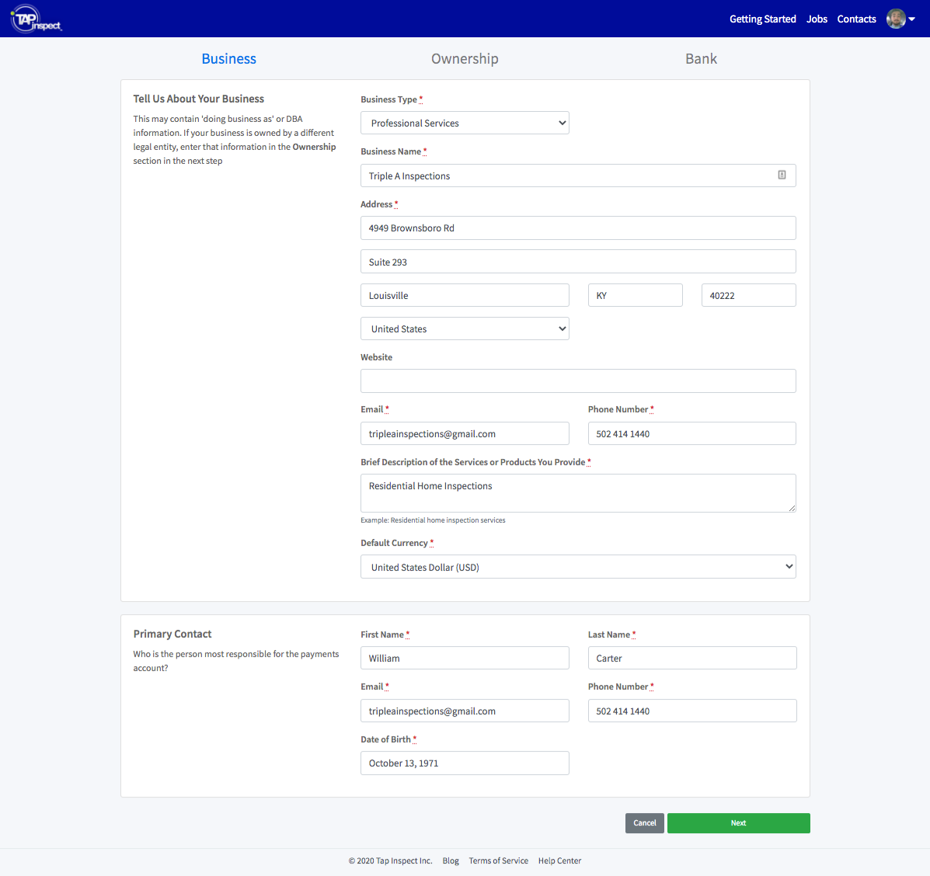Click the KY state field
930x876 pixels.
[635, 295]
